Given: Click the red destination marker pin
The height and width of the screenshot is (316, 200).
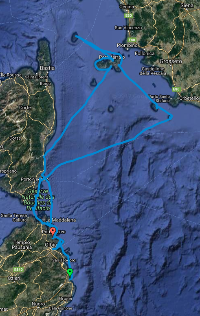Looking at the screenshot, I should click(x=53, y=232).
